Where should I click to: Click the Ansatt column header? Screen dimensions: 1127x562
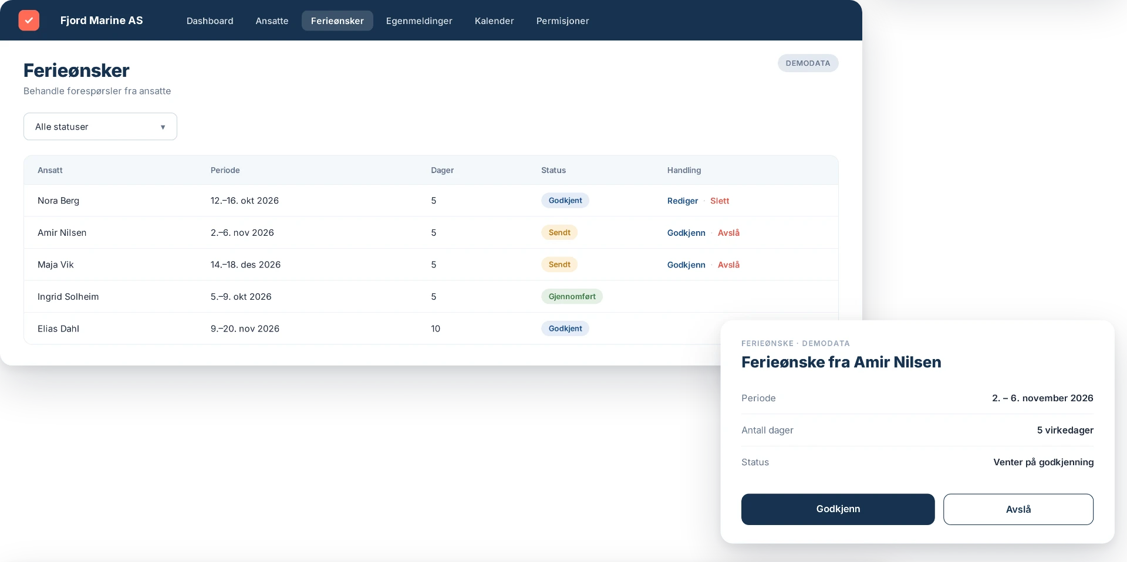click(x=50, y=170)
